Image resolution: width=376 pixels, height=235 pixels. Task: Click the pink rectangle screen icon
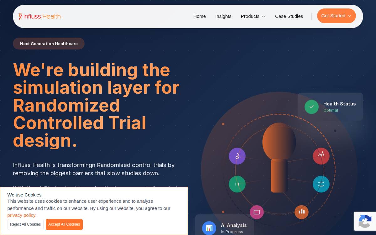point(257,212)
